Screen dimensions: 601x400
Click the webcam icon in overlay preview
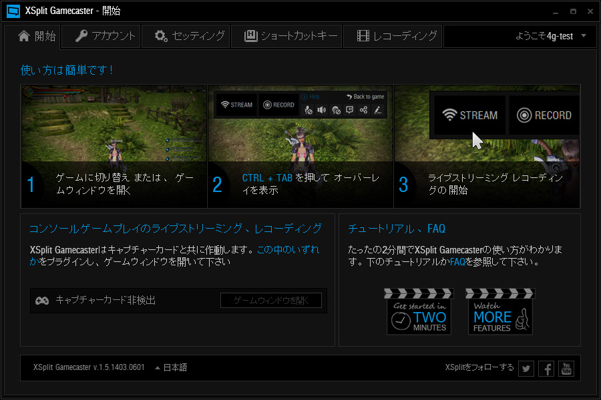point(336,110)
